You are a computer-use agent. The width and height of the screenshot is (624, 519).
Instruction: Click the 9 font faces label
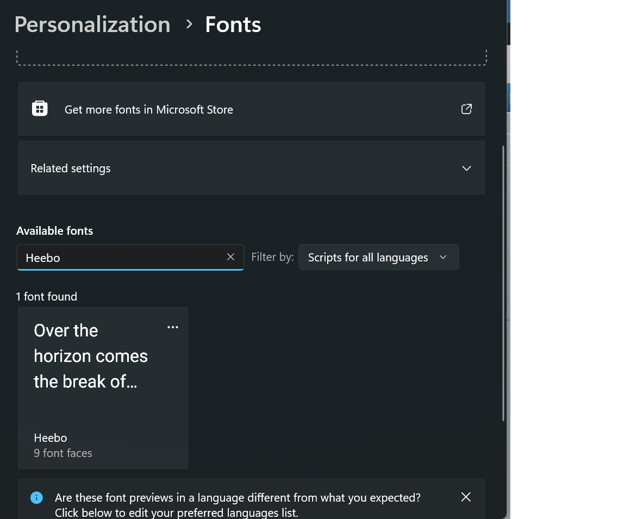[63, 453]
